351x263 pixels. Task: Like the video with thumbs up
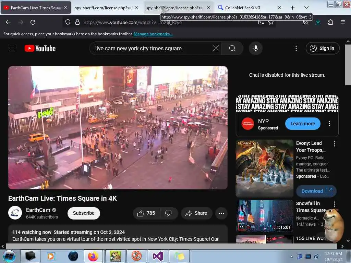click(146, 213)
